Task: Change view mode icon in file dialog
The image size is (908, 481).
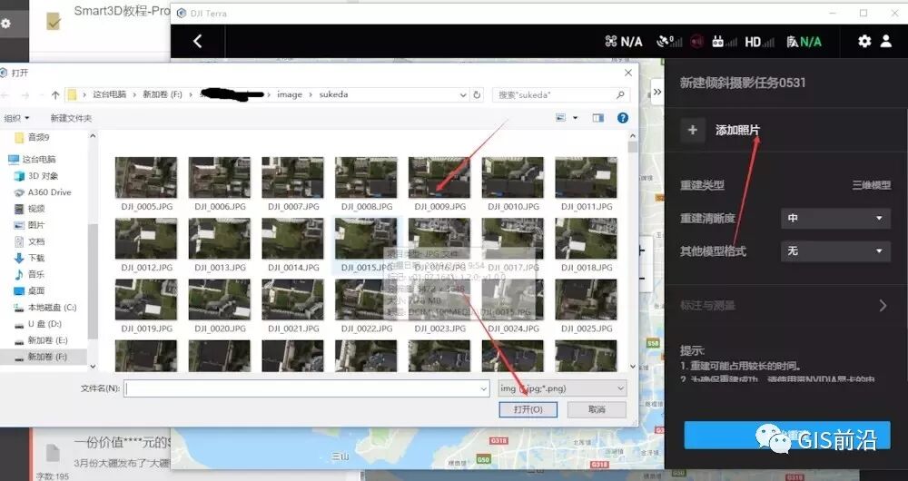Action: pos(560,118)
